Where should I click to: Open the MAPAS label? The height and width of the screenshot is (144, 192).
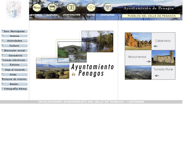pyautogui.click(x=91, y=15)
